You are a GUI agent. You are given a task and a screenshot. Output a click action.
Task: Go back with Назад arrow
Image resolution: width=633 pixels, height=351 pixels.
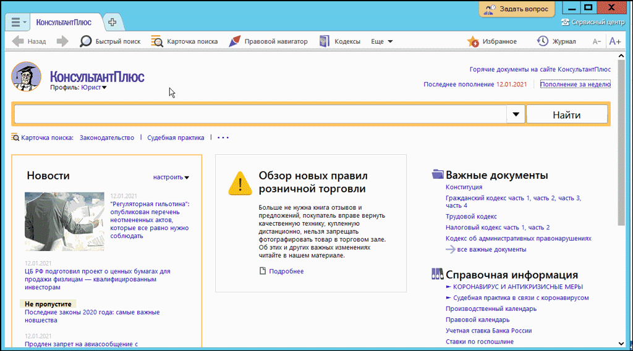pos(29,41)
